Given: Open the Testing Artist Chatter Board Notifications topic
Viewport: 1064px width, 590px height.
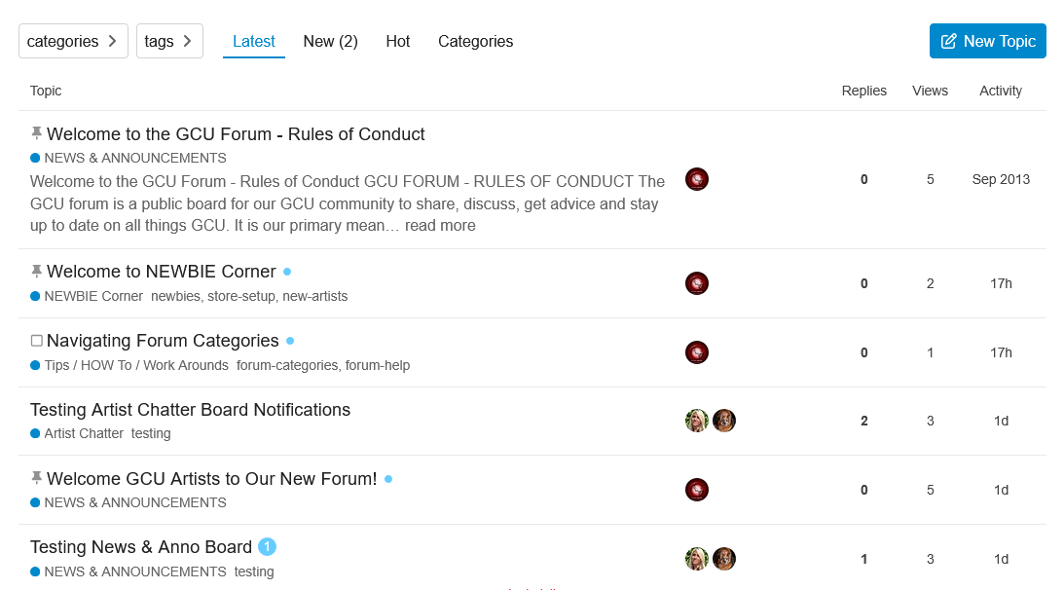Looking at the screenshot, I should [x=190, y=410].
